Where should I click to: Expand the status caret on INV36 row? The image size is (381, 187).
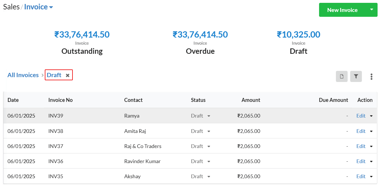209,161
